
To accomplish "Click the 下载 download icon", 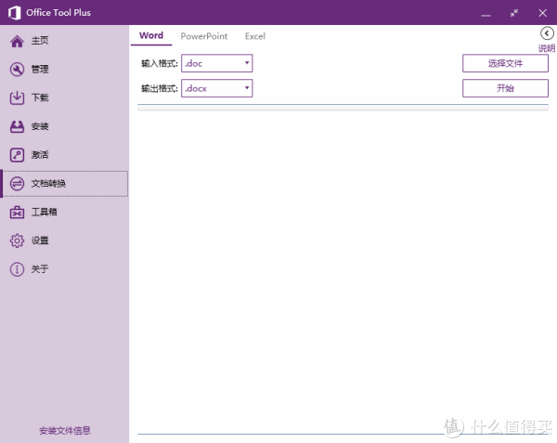I will (x=17, y=98).
